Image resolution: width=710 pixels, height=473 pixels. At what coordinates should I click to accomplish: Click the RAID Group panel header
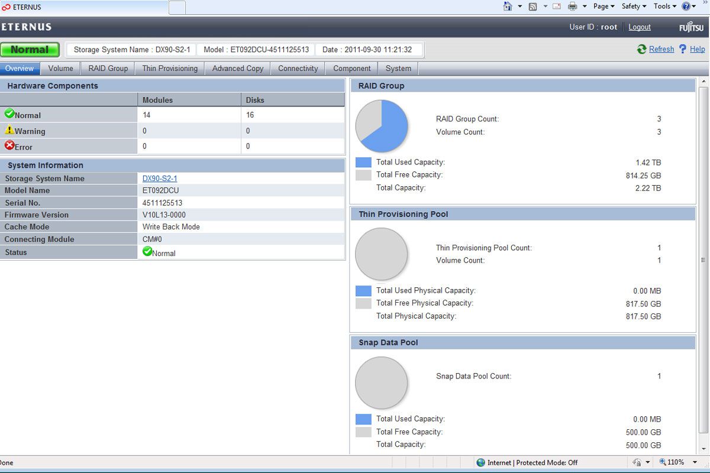pos(523,86)
